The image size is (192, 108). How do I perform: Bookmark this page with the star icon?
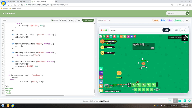[x=22, y=5]
